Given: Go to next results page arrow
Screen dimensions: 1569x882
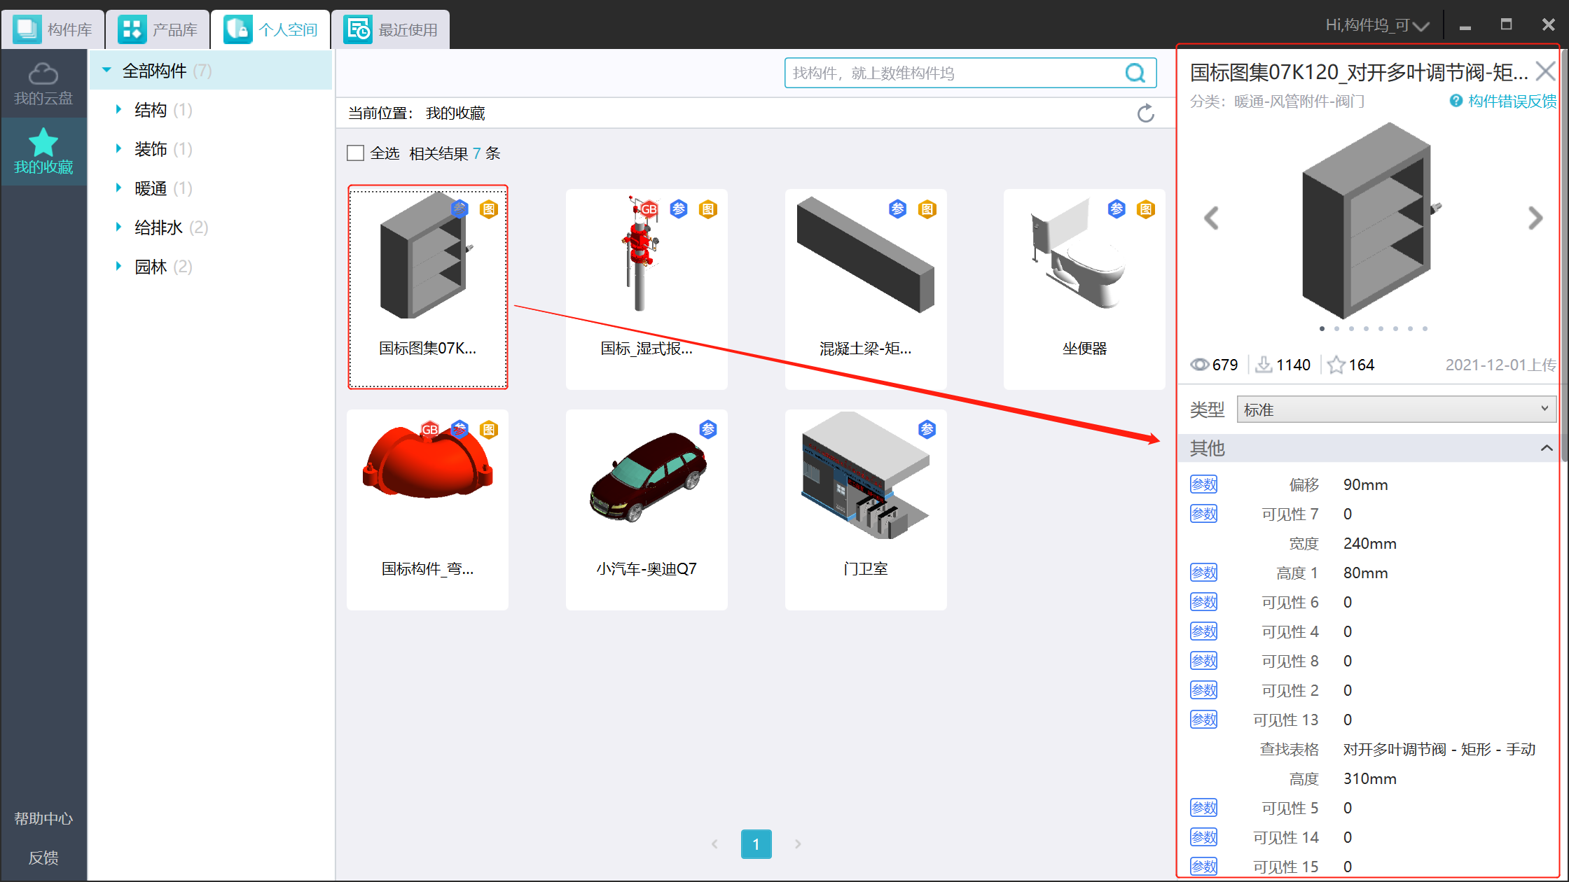Looking at the screenshot, I should click(x=798, y=844).
